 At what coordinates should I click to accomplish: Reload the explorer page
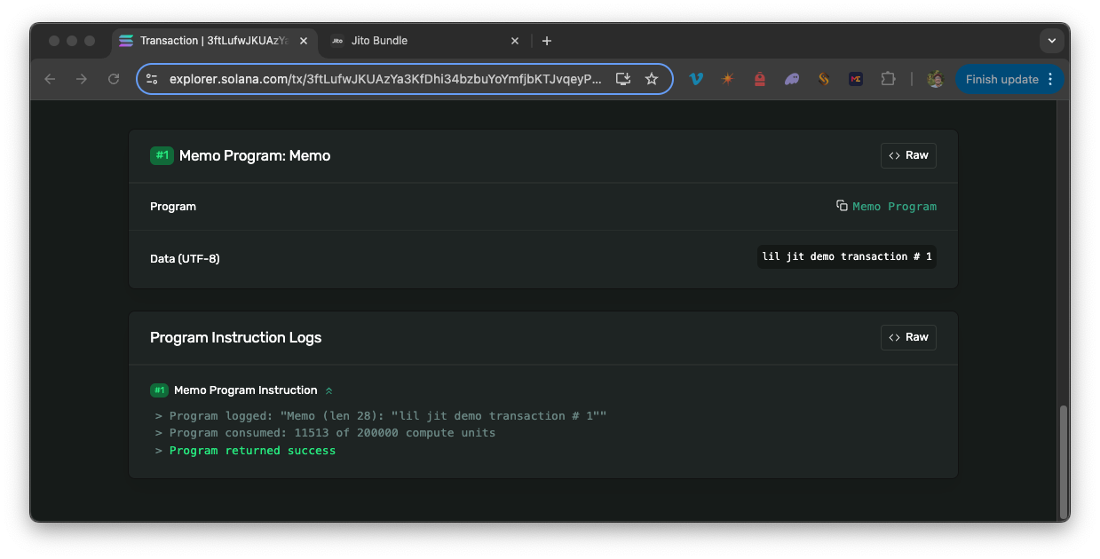114,79
